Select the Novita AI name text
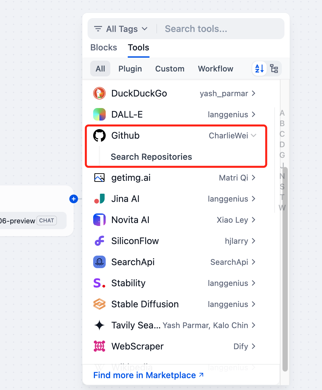 [x=130, y=220]
